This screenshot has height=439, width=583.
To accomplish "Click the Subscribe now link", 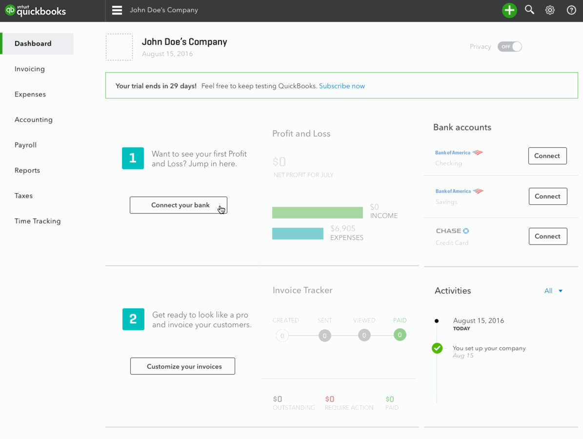I will point(342,86).
